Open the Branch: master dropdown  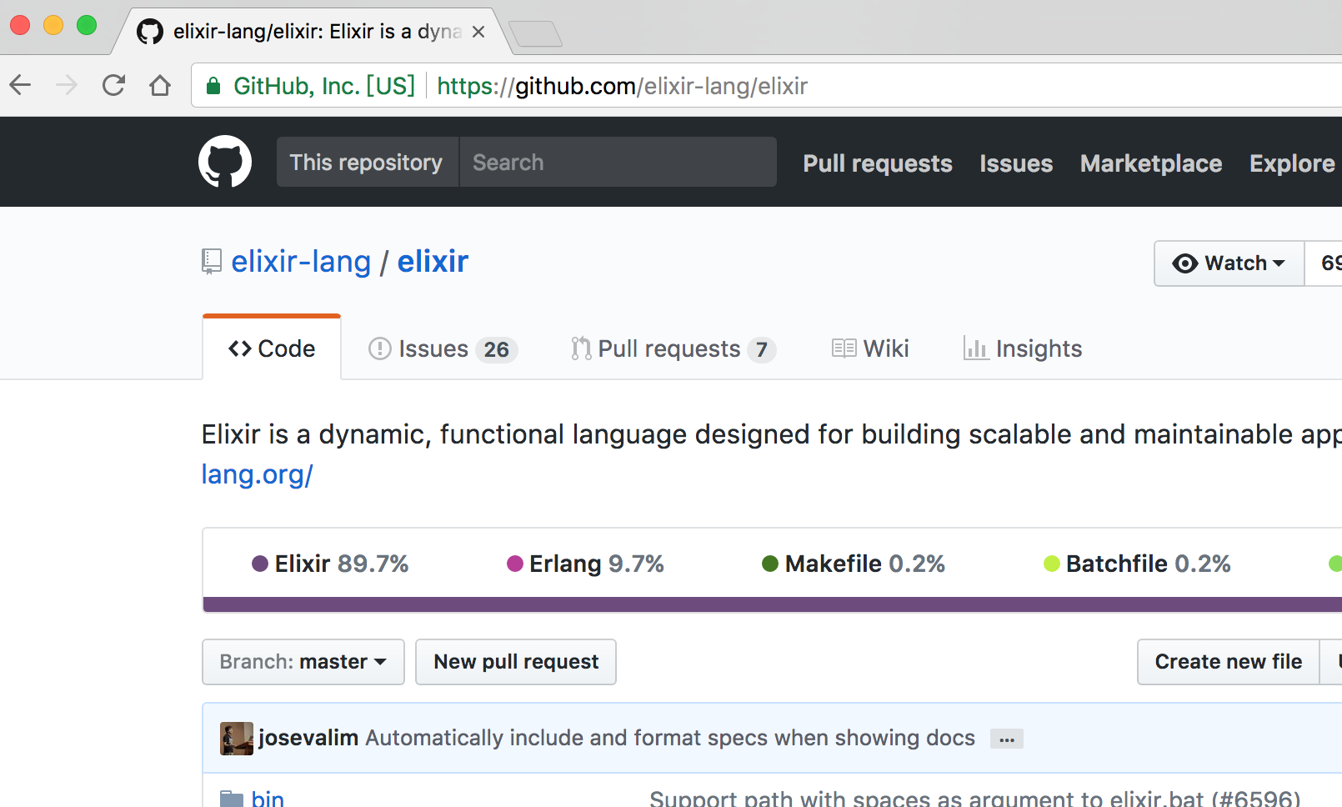[x=303, y=661]
